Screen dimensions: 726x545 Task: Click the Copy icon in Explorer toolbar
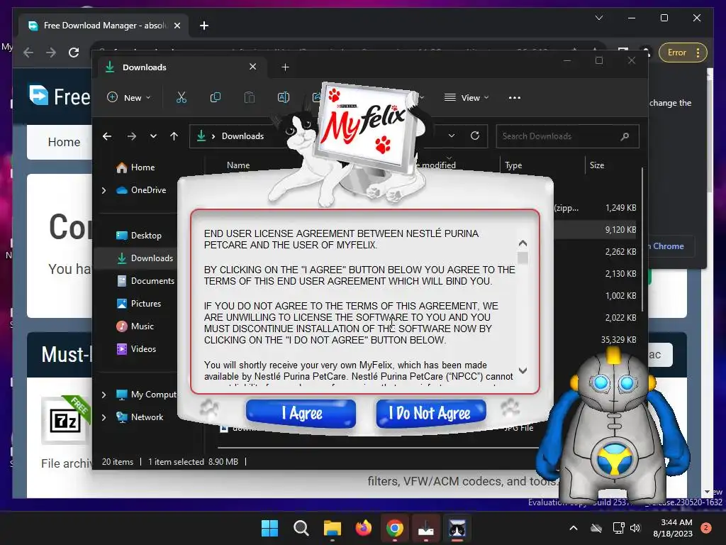[x=216, y=98]
